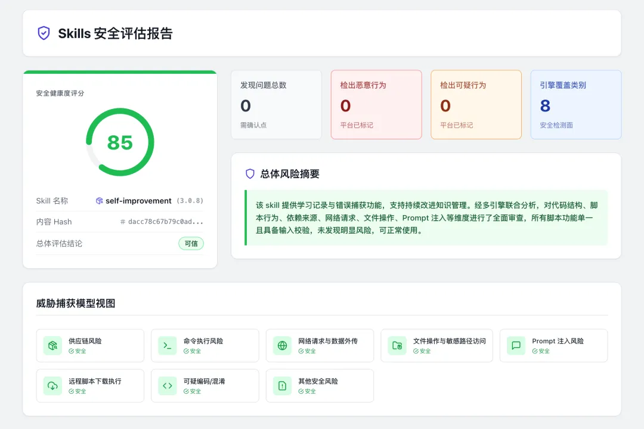Viewport: 644px width, 429px height.
Task: Click the 网络请求与数据外传 card title
Action: click(328, 341)
